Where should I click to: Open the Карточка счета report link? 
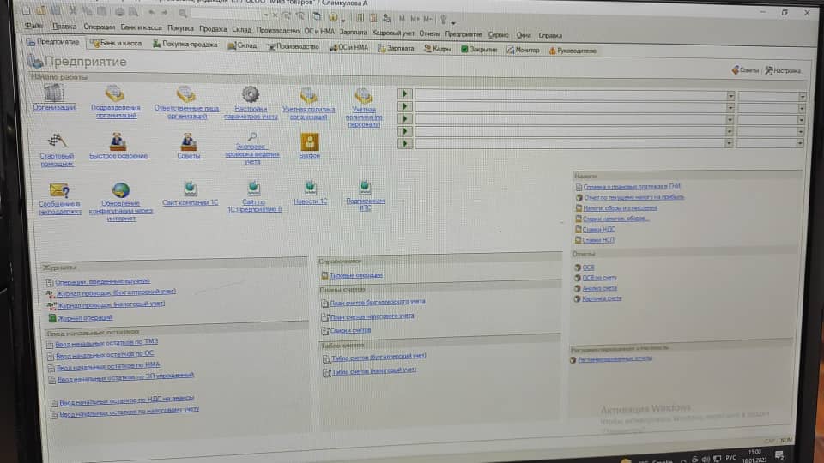pos(602,298)
